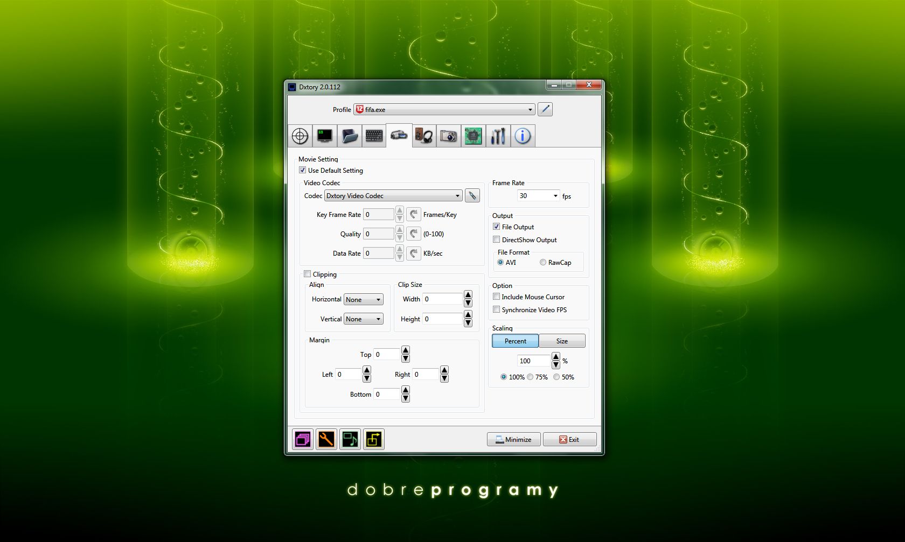Click the Margin Right input field
Image resolution: width=905 pixels, height=542 pixels.
[x=426, y=374]
